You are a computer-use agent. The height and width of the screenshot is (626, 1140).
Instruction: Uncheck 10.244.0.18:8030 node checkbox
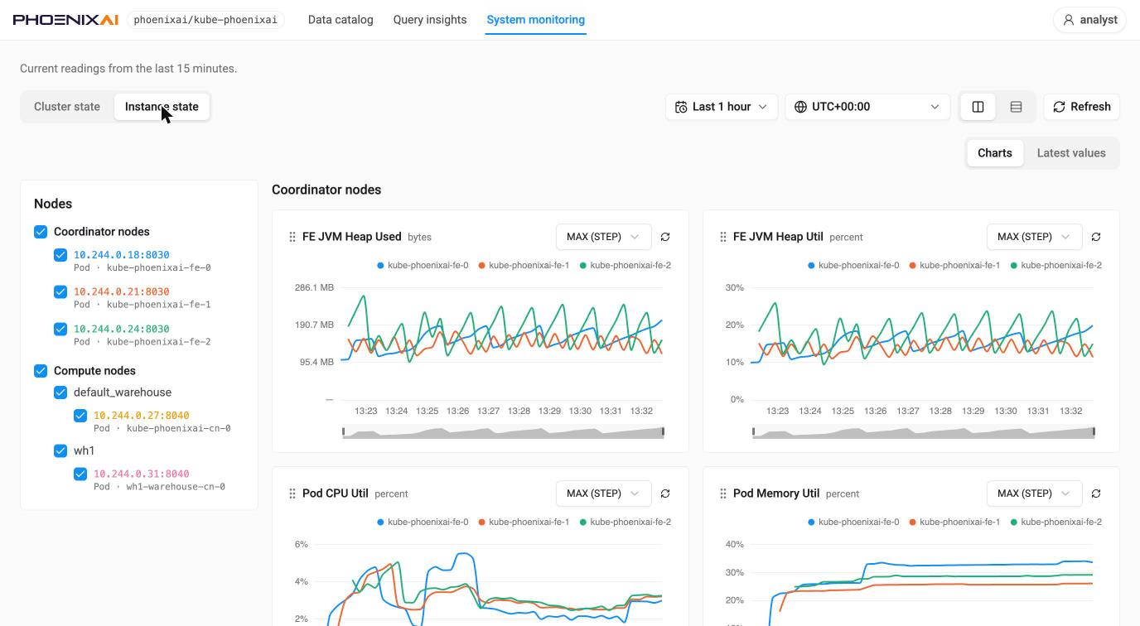pyautogui.click(x=60, y=255)
